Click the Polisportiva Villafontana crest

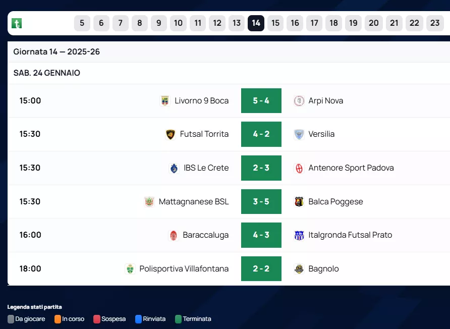pyautogui.click(x=130, y=269)
